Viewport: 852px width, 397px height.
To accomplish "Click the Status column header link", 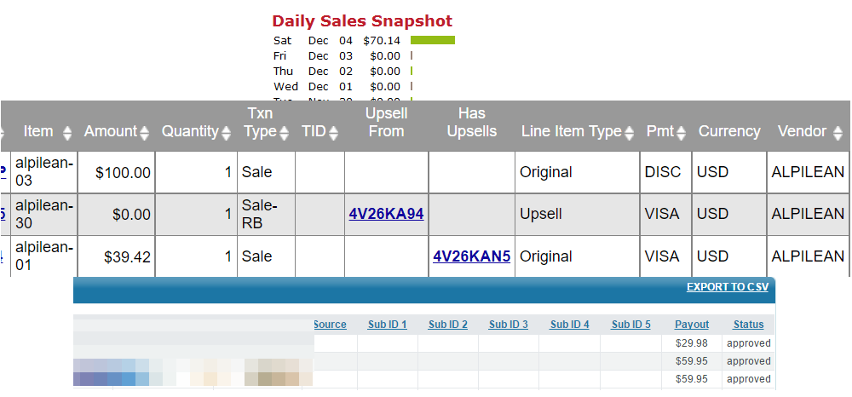I will (x=748, y=325).
